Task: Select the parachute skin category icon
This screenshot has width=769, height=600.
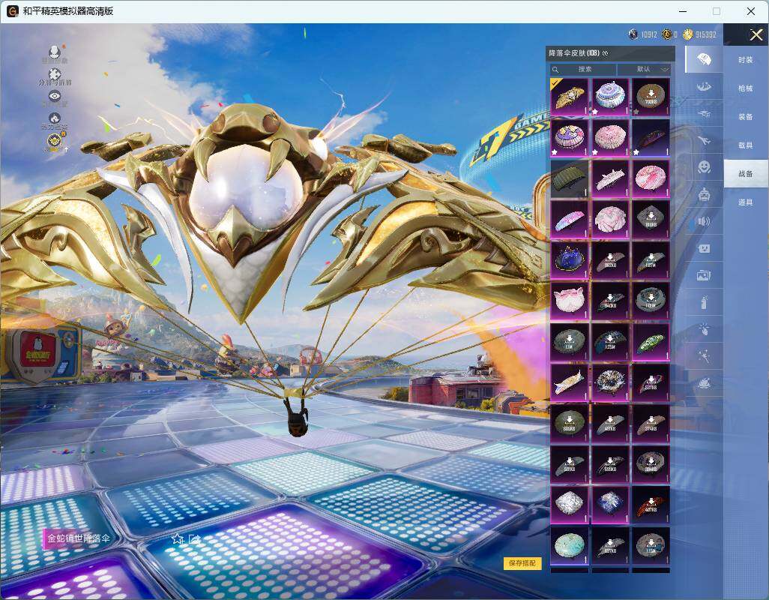Action: pos(704,59)
